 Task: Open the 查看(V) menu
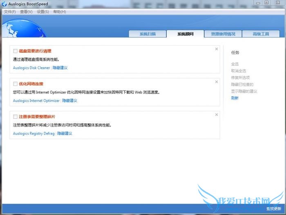coord(26,12)
